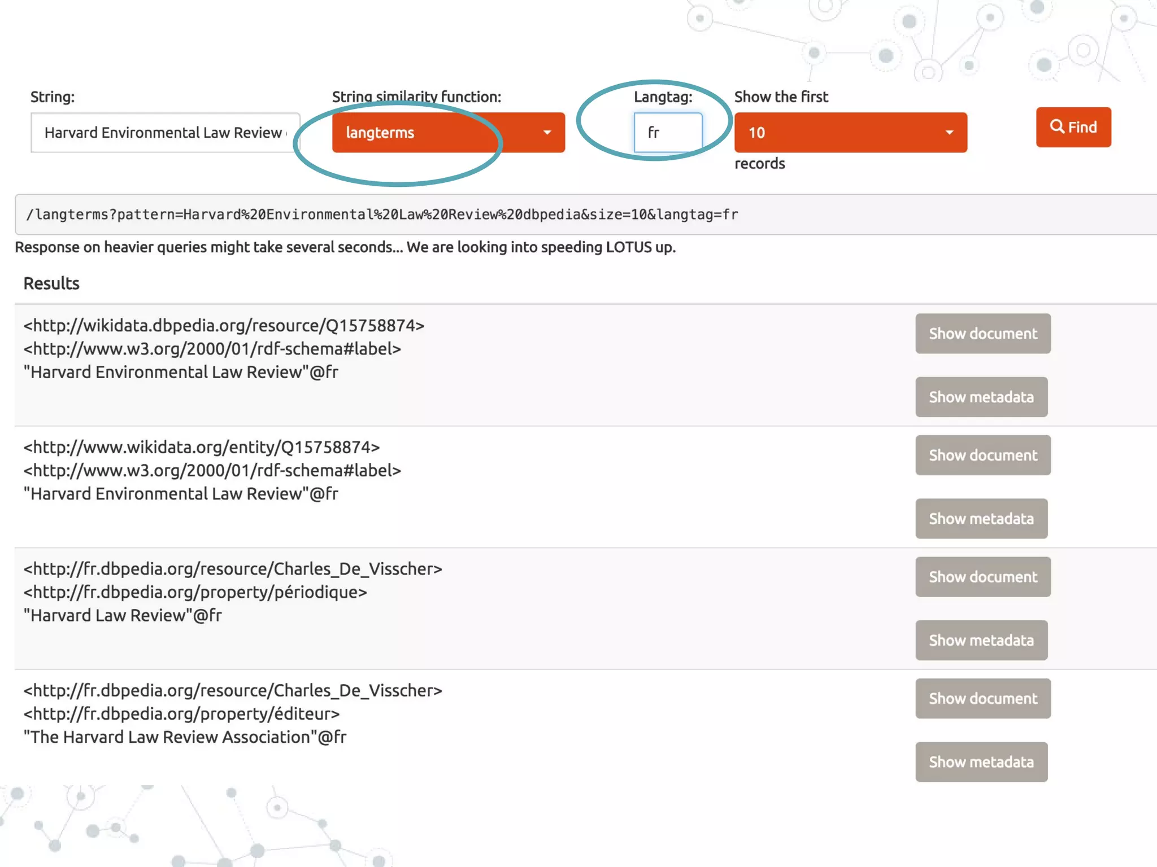This screenshot has width=1157, height=867.
Task: Focus the Langtag input field containing fr
Action: [668, 133]
